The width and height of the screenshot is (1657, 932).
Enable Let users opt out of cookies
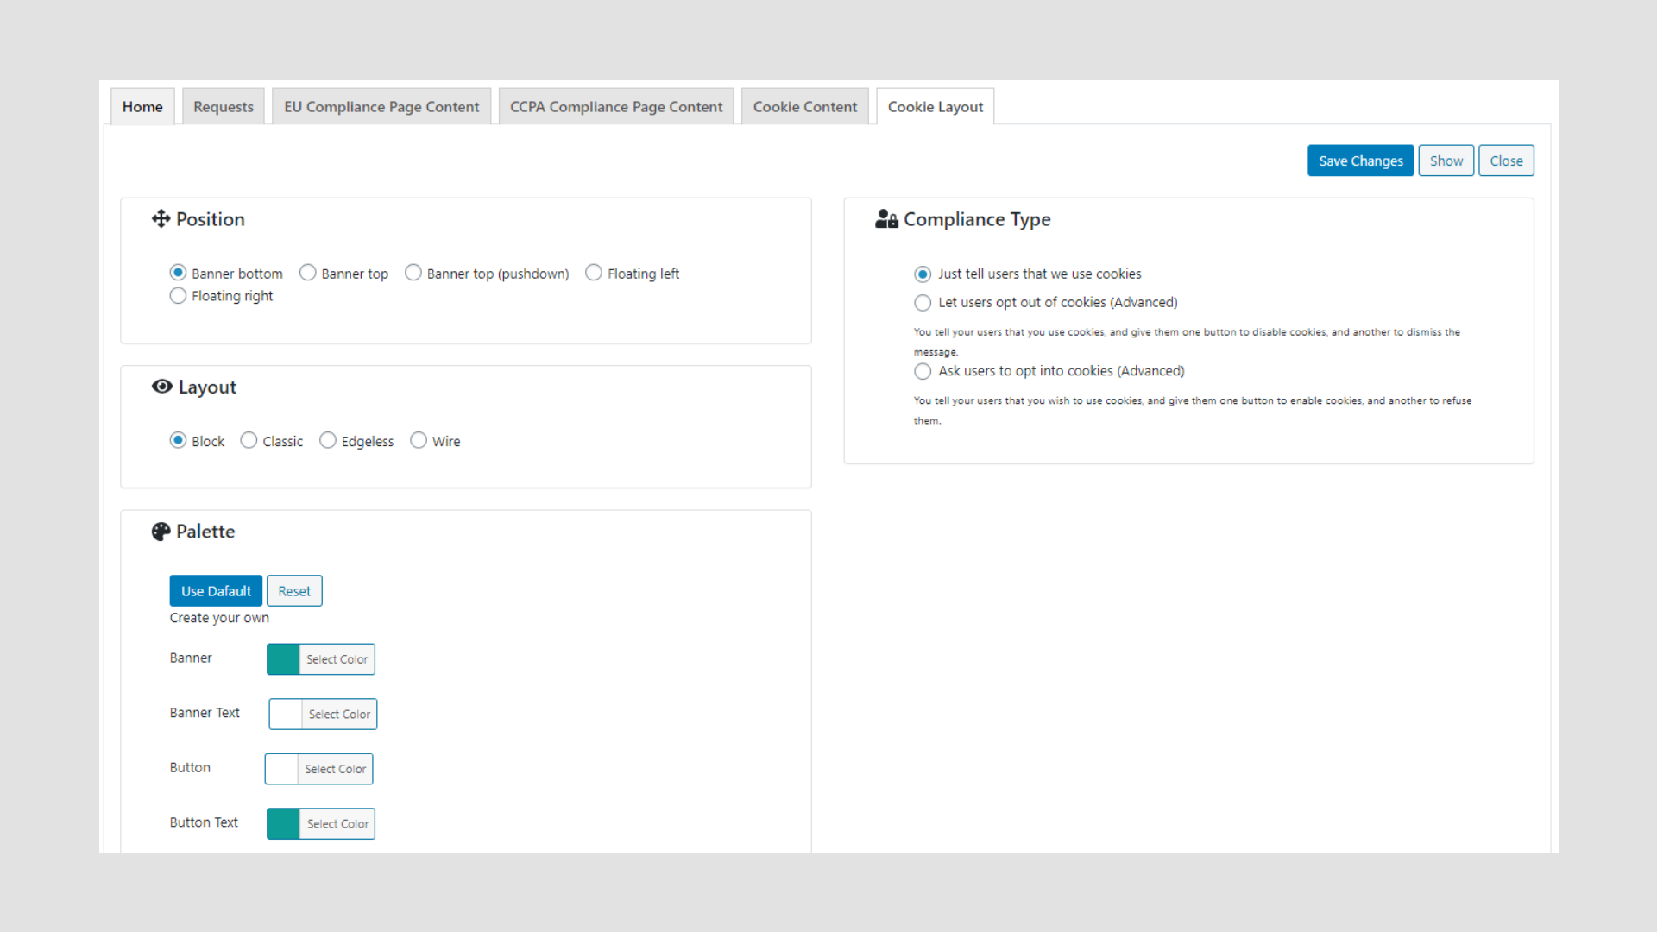click(x=923, y=303)
